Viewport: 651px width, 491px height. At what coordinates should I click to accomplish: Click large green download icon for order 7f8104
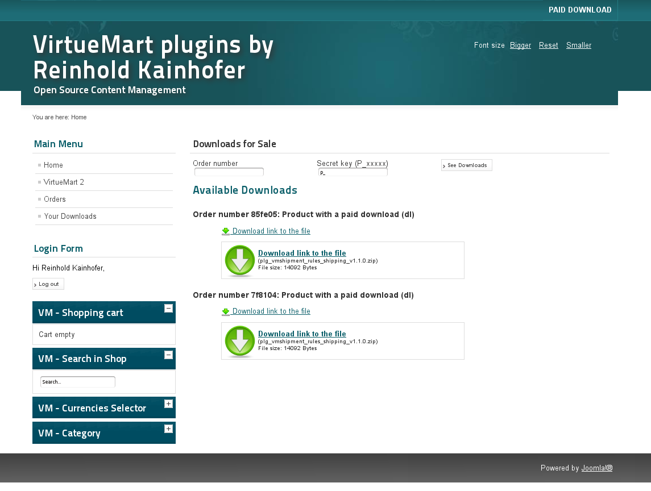[240, 341]
